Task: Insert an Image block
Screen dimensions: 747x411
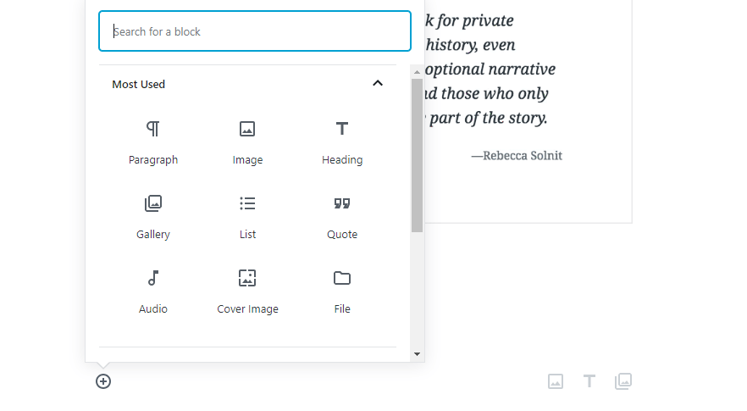Action: point(247,130)
